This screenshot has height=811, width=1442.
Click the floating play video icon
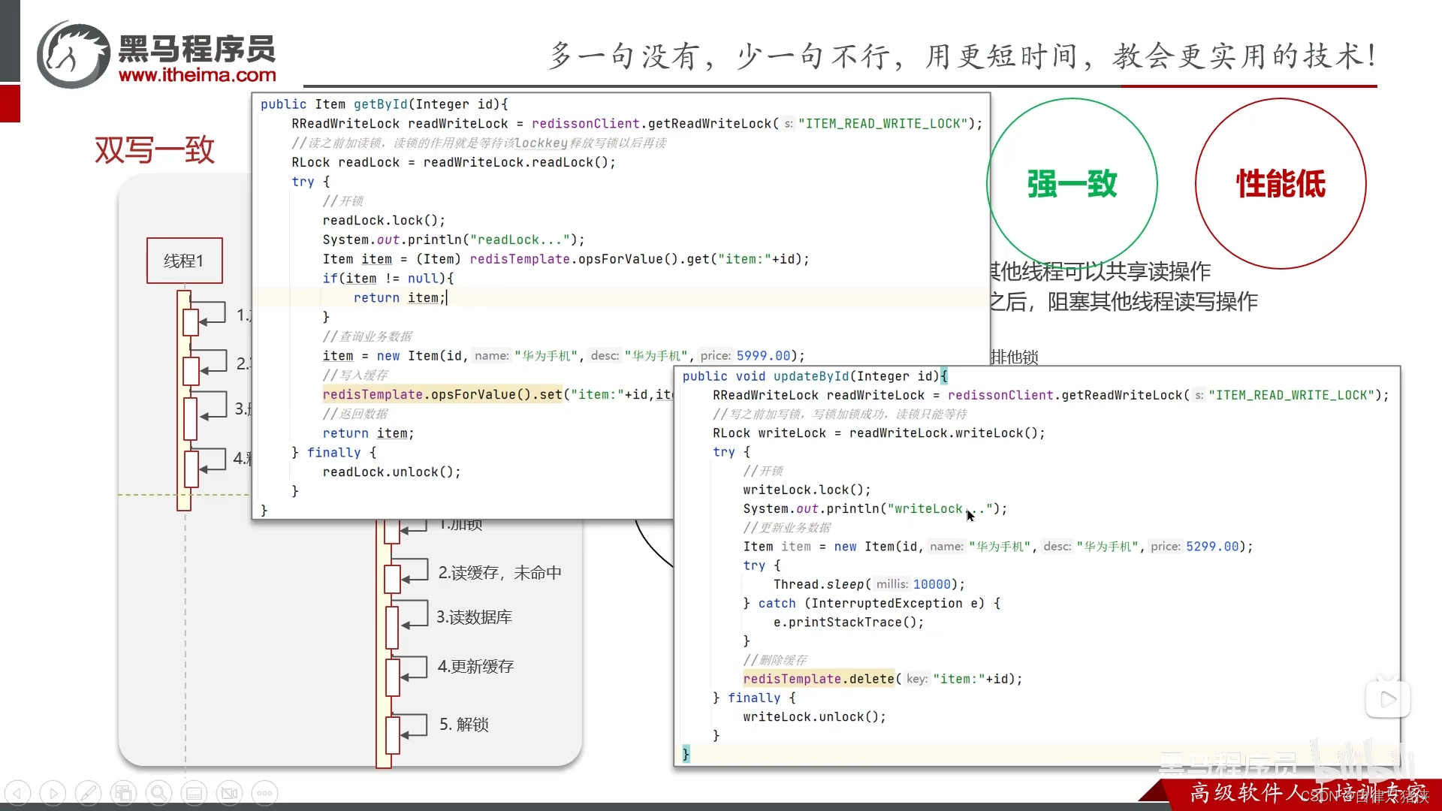1387,699
